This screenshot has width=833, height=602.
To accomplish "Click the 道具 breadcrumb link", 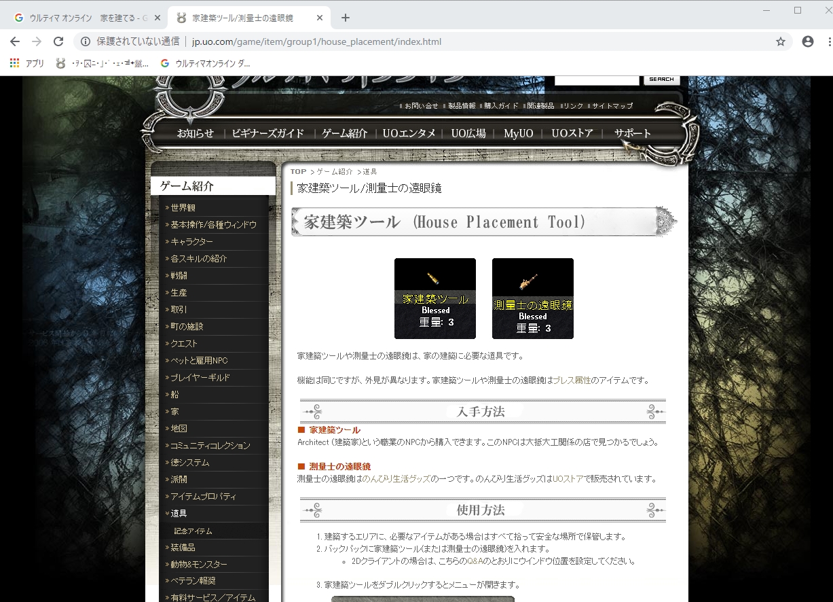I will 369,172.
